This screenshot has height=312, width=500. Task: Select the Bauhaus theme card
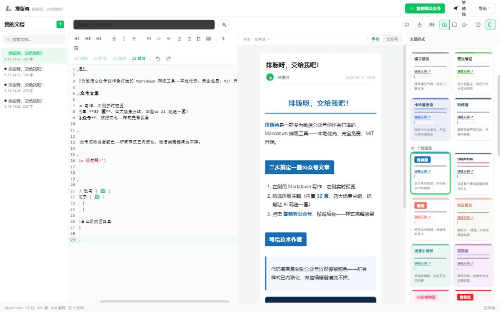[473, 173]
